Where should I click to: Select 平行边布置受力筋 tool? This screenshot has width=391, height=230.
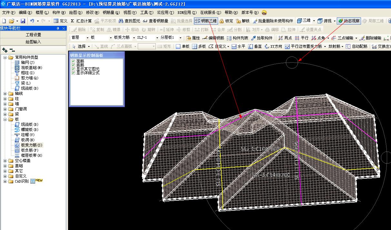pyautogui.click(x=304, y=46)
